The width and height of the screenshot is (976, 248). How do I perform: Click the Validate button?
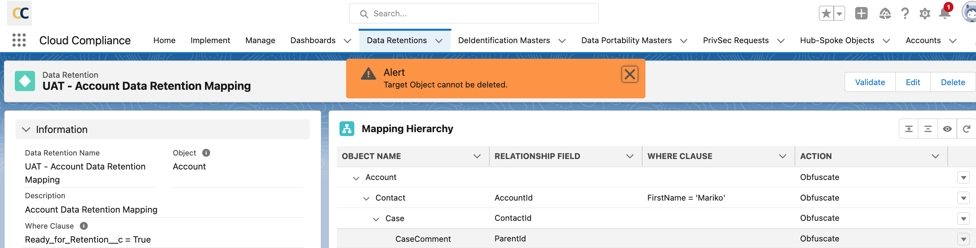(870, 82)
